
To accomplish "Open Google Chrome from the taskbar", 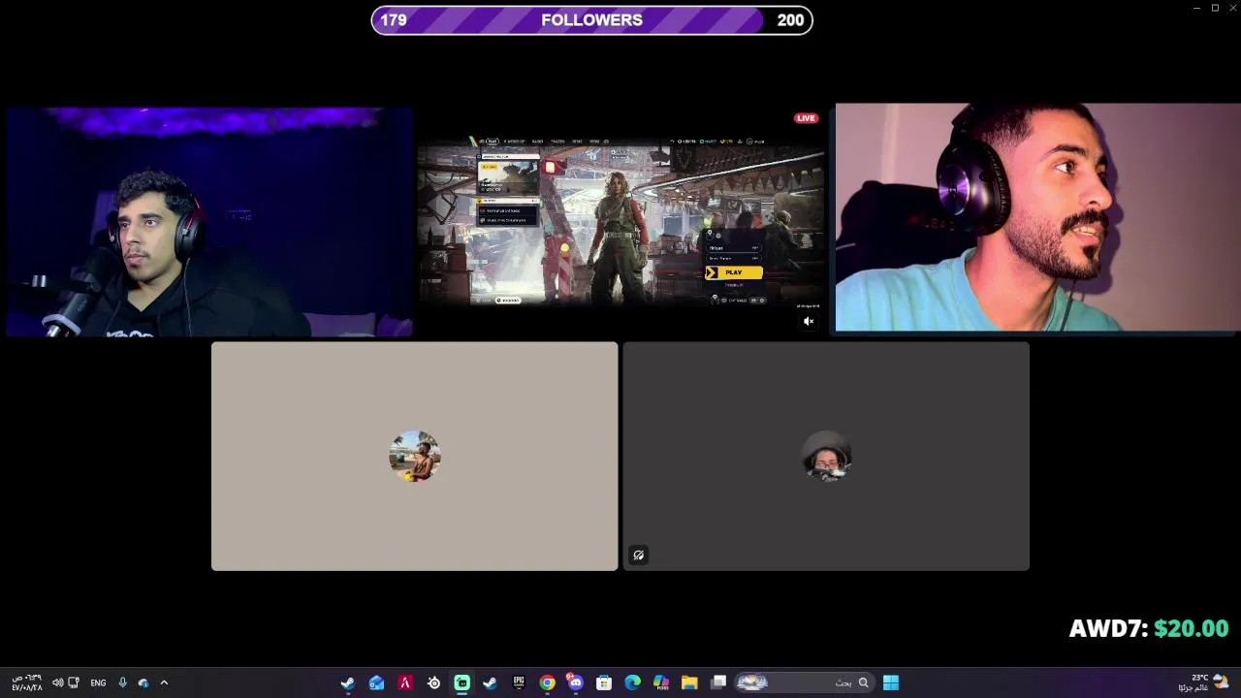I will tap(547, 683).
